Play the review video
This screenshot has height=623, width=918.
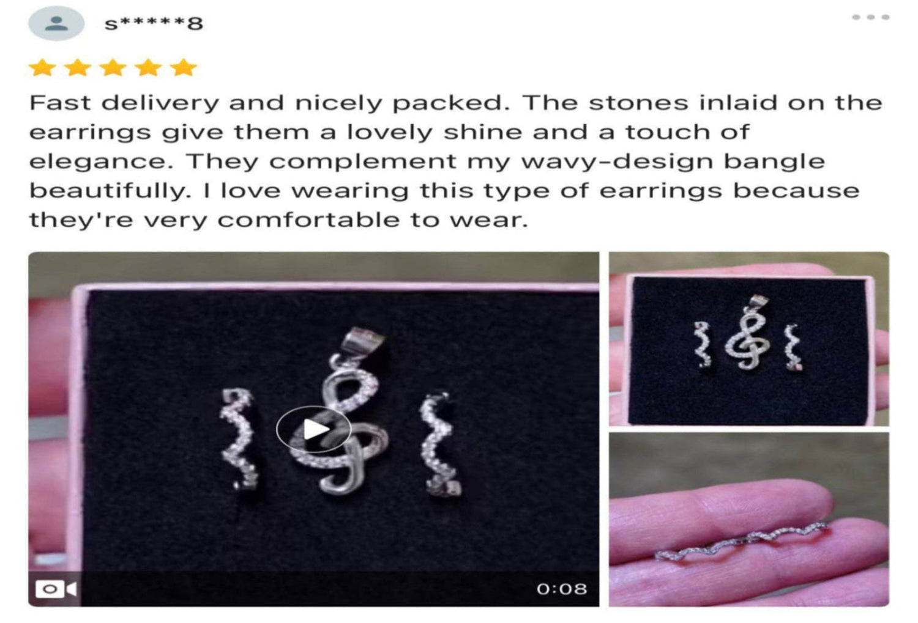[x=313, y=429]
